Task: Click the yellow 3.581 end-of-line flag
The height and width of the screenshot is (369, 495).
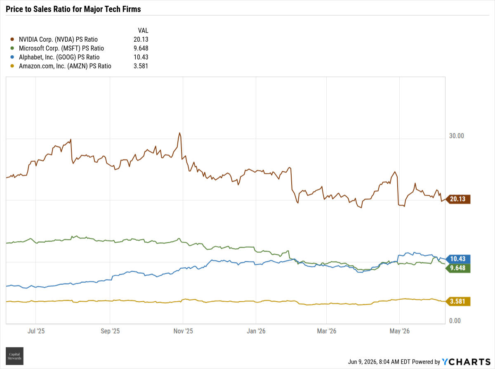Action: click(458, 301)
